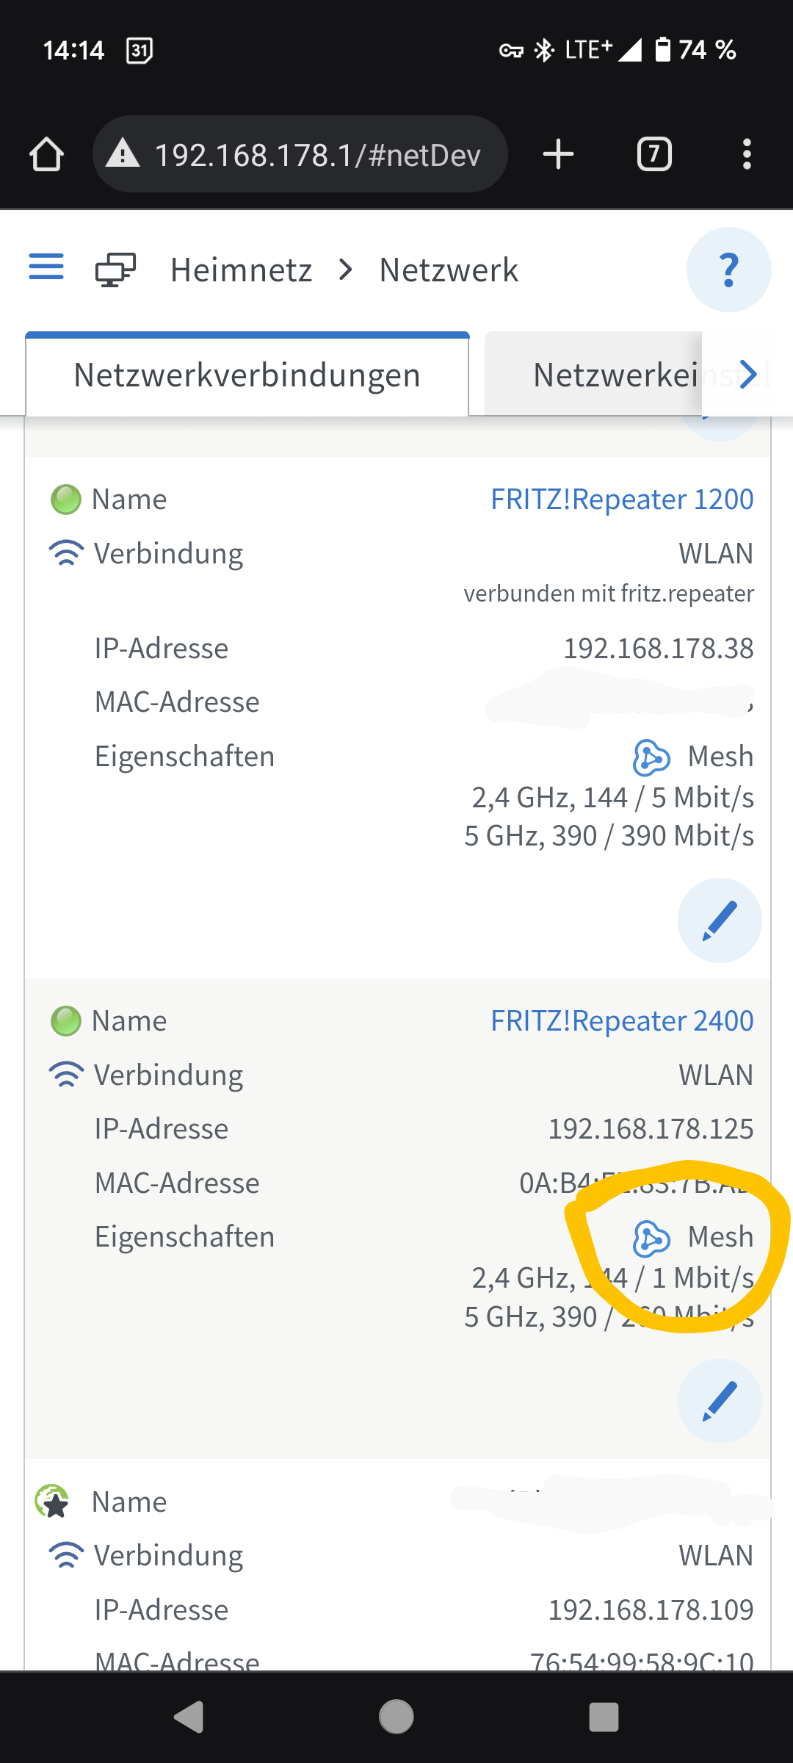This screenshot has height=1763, width=793.
Task: Tap the address bar showing 192.168.178.1
Action: [316, 155]
